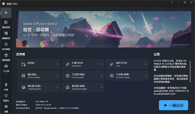Click the help question mark in title bar
This screenshot has width=195, height=114.
point(172,2)
